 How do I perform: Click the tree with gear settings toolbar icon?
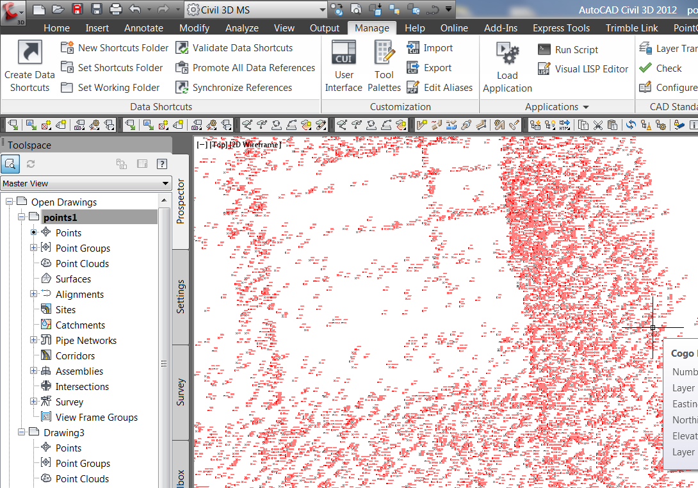[x=661, y=125]
